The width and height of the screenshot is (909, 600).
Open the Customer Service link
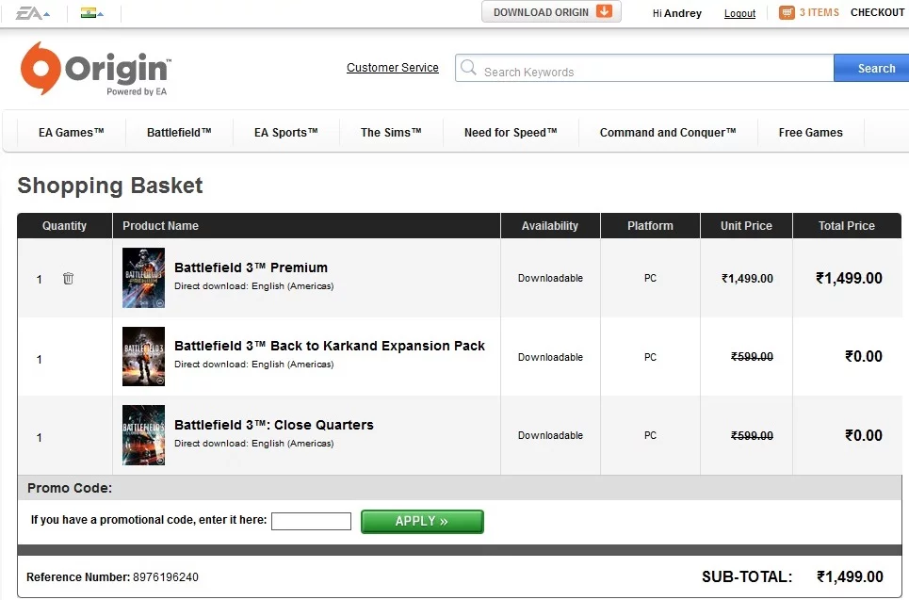[393, 68]
